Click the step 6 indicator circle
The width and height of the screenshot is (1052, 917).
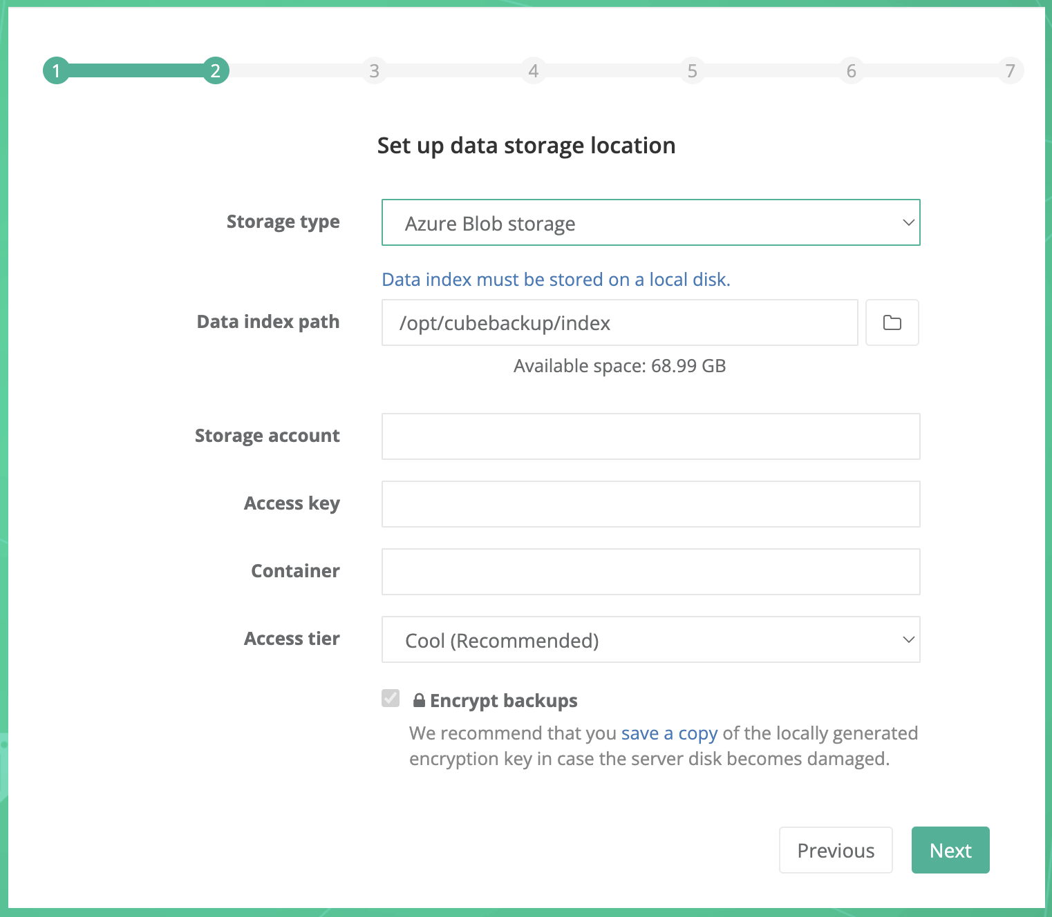[x=851, y=70]
